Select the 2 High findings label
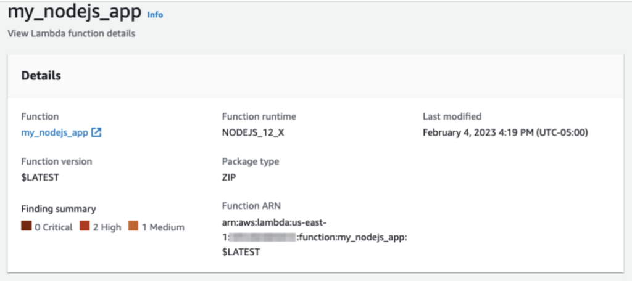This screenshot has width=632, height=281. [x=107, y=227]
